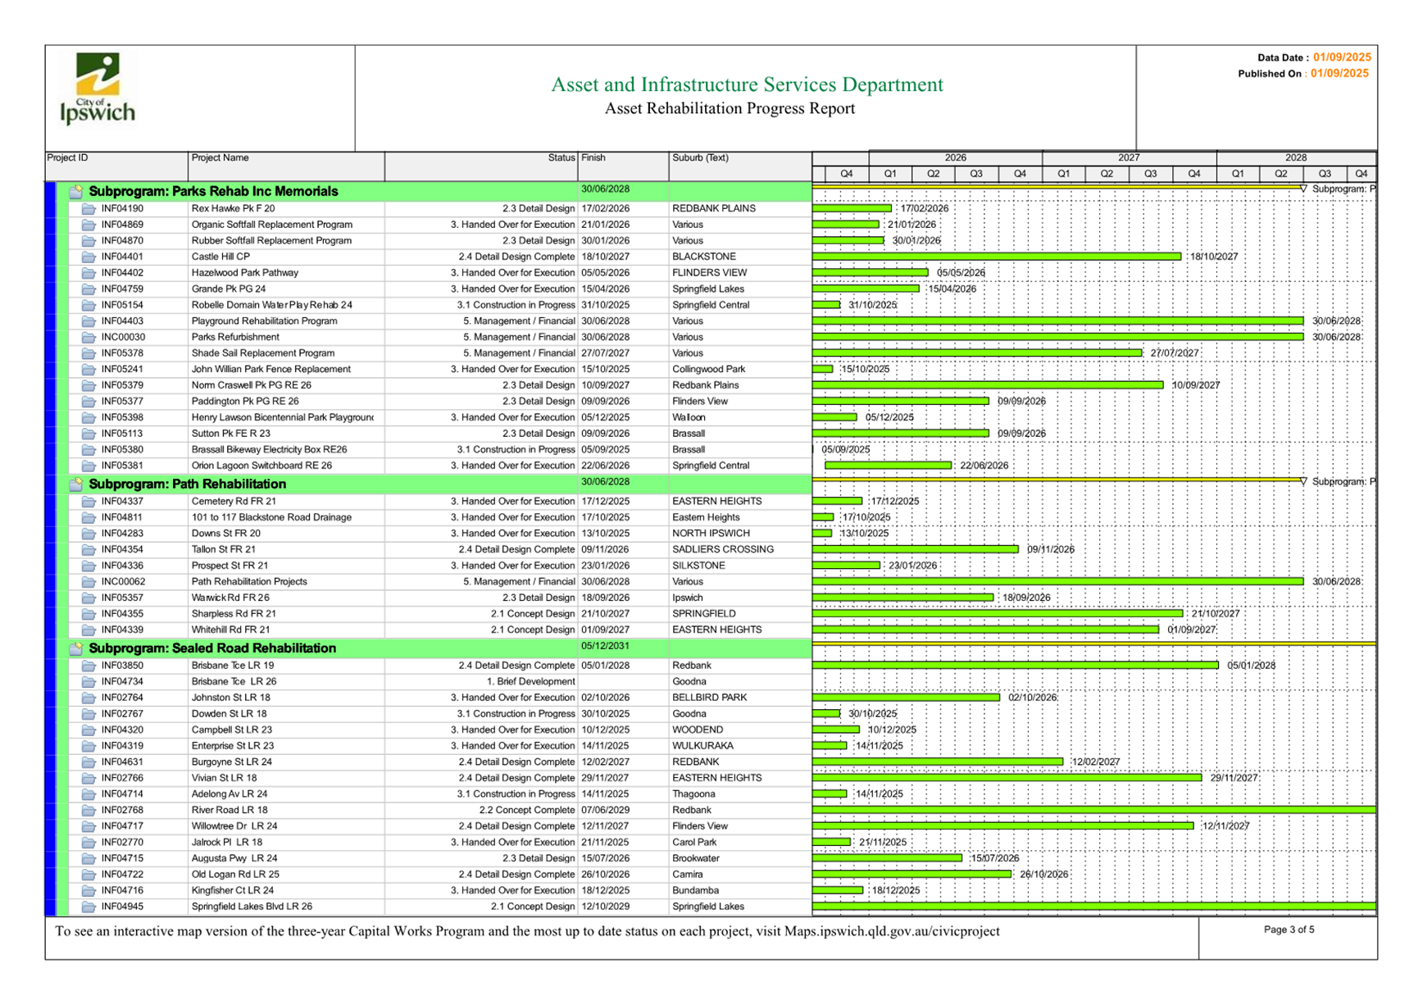The width and height of the screenshot is (1423, 1005).
Task: Click the folder icon beside INF04945
Action: (x=89, y=907)
